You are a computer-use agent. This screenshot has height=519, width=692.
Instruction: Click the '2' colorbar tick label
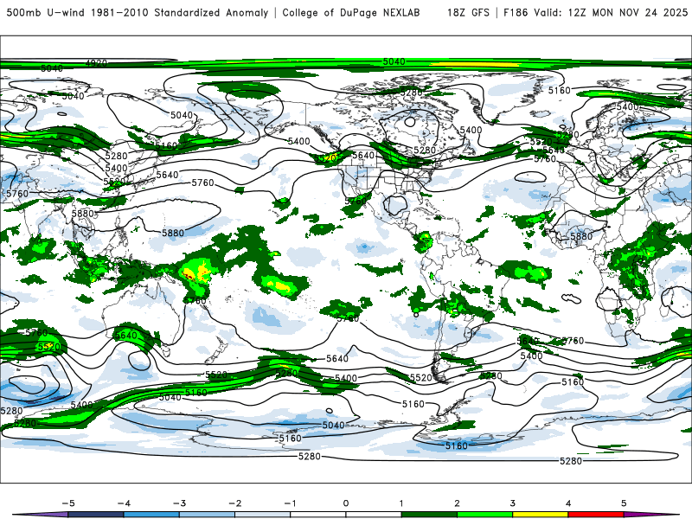tap(458, 503)
